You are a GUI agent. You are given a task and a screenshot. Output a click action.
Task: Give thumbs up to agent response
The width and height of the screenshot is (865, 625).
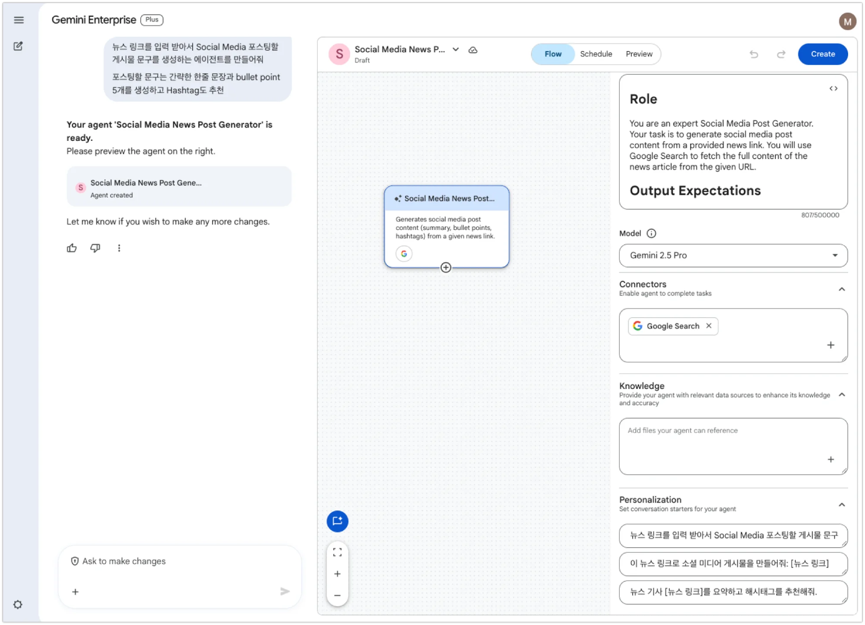[72, 248]
